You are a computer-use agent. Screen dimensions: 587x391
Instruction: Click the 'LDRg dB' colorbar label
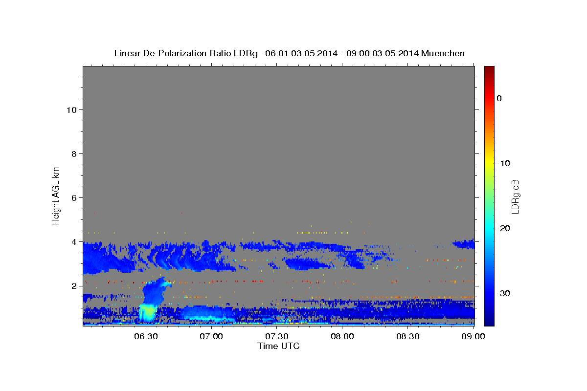(x=515, y=196)
